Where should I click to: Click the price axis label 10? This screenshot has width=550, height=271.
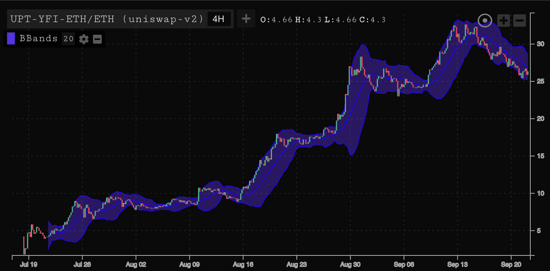point(540,194)
